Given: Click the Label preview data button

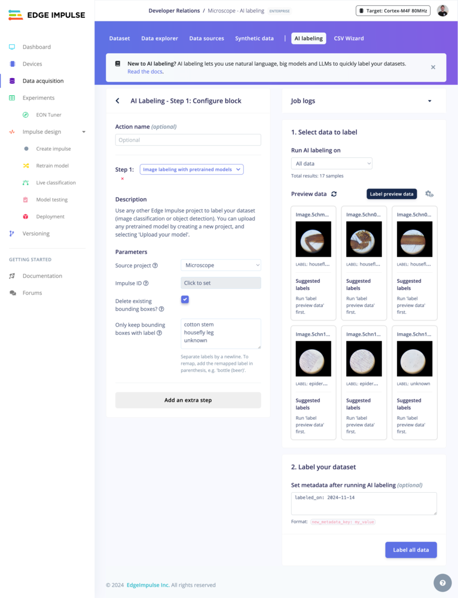Looking at the screenshot, I should pos(392,194).
